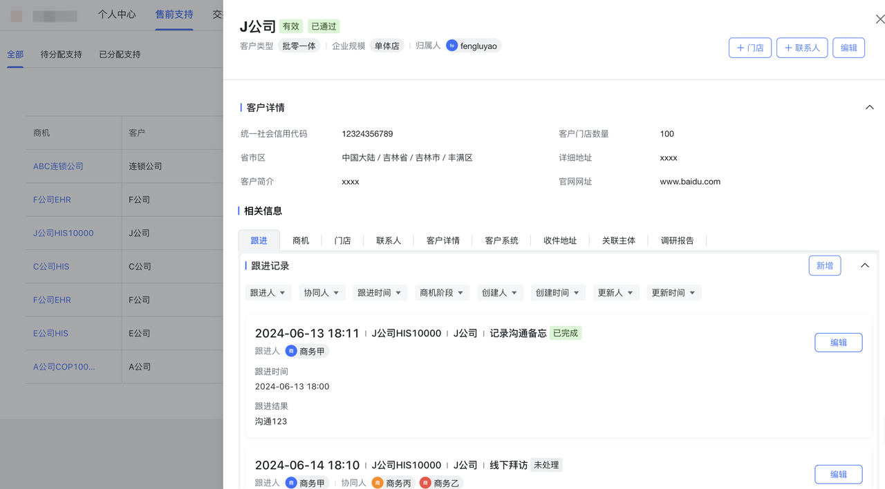Click 客户门店数量 value 100
The height and width of the screenshot is (489, 885).
coord(667,134)
